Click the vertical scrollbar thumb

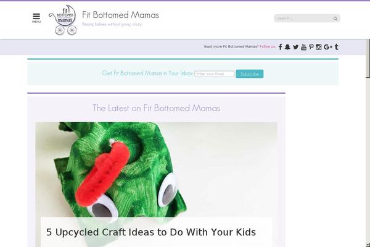point(368,58)
